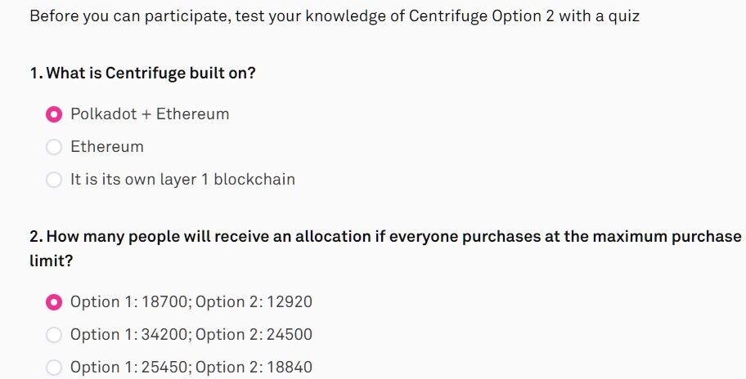This screenshot has height=379, width=746.
Task: Choose the radio button for 34200 allocation
Action: 54,335
